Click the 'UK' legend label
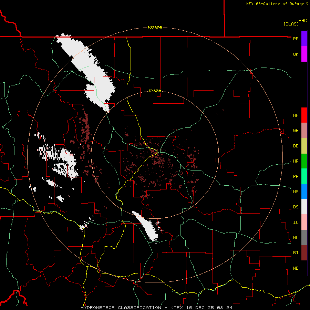310x310 pixels. [x=296, y=54]
